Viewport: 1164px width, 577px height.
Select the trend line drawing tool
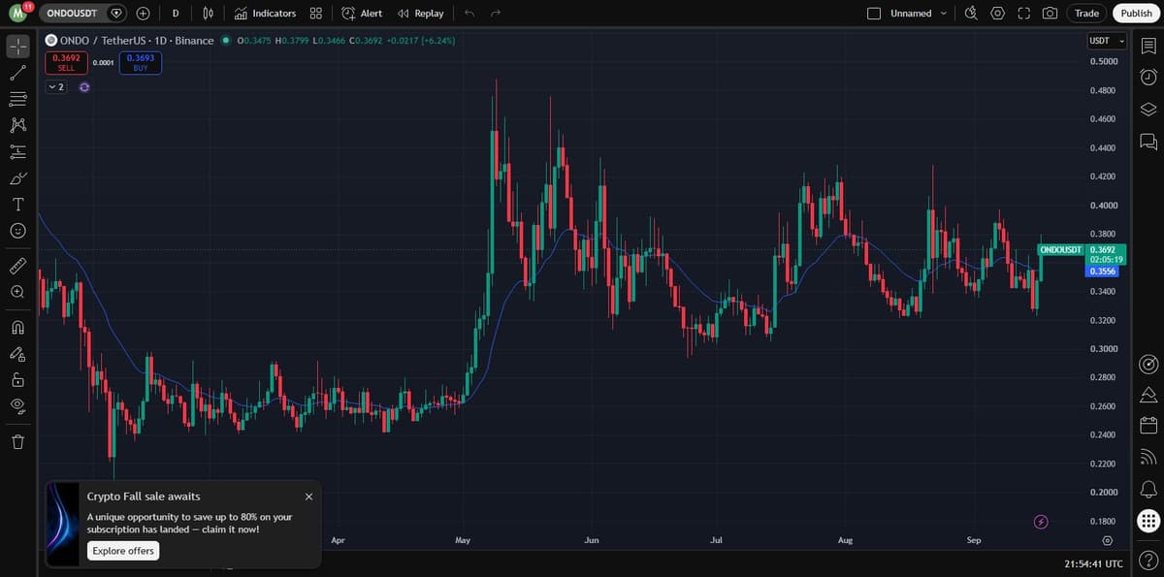point(17,73)
